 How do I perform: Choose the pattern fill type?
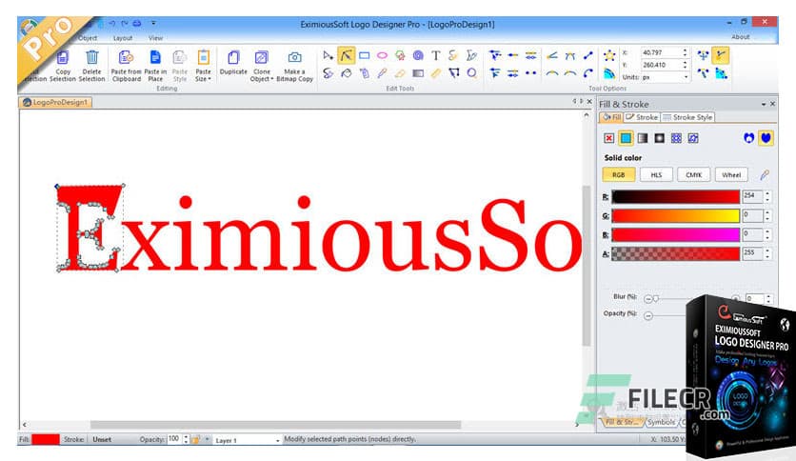click(676, 138)
